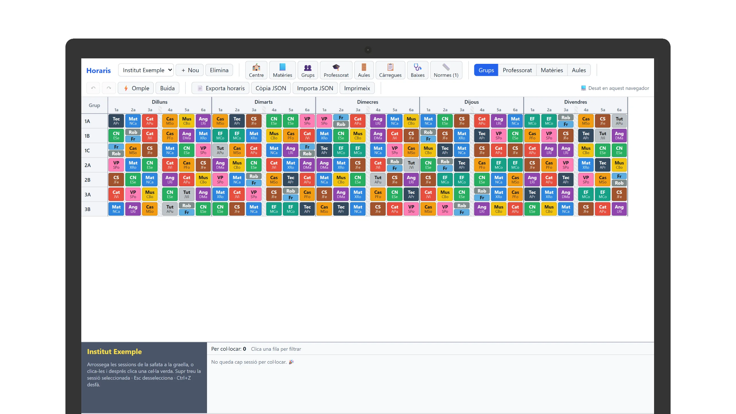Select 3B Divendres 6a Ang session

(619, 209)
